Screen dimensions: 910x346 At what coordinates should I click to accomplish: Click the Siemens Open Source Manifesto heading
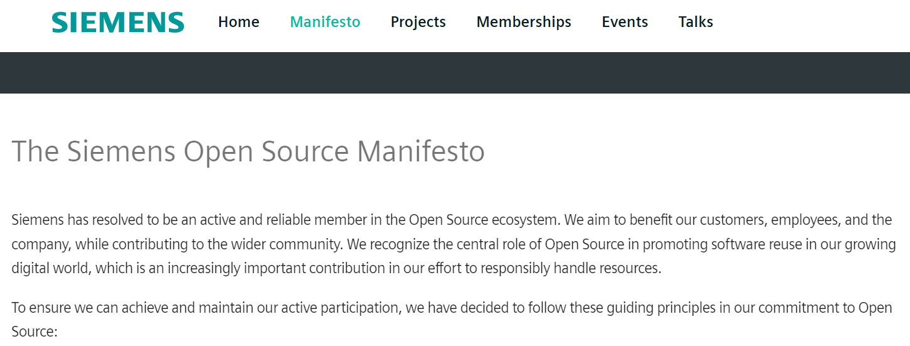click(248, 151)
